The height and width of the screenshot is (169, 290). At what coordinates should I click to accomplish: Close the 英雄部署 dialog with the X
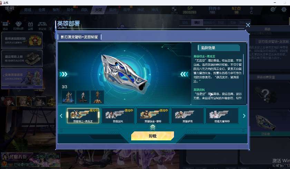click(x=248, y=25)
